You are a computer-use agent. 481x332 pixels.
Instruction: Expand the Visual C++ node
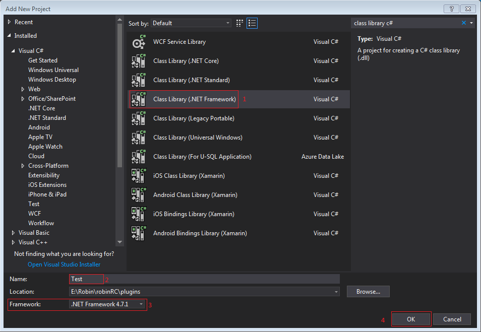13,242
